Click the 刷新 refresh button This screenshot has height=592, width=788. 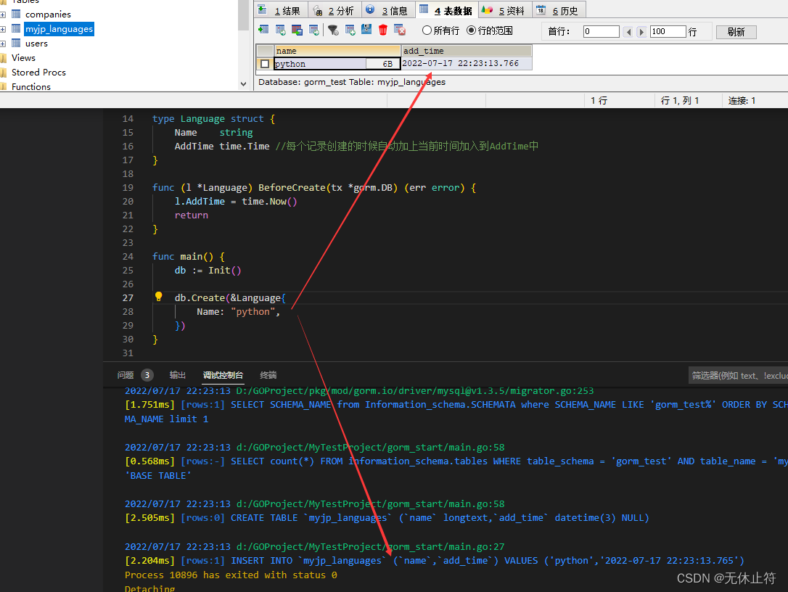736,32
